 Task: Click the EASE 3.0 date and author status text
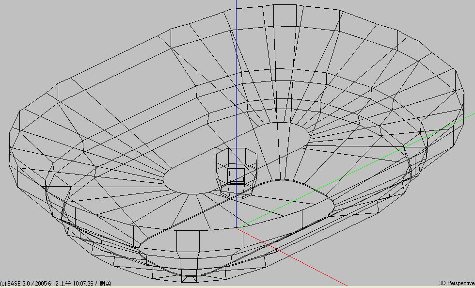pos(56,284)
